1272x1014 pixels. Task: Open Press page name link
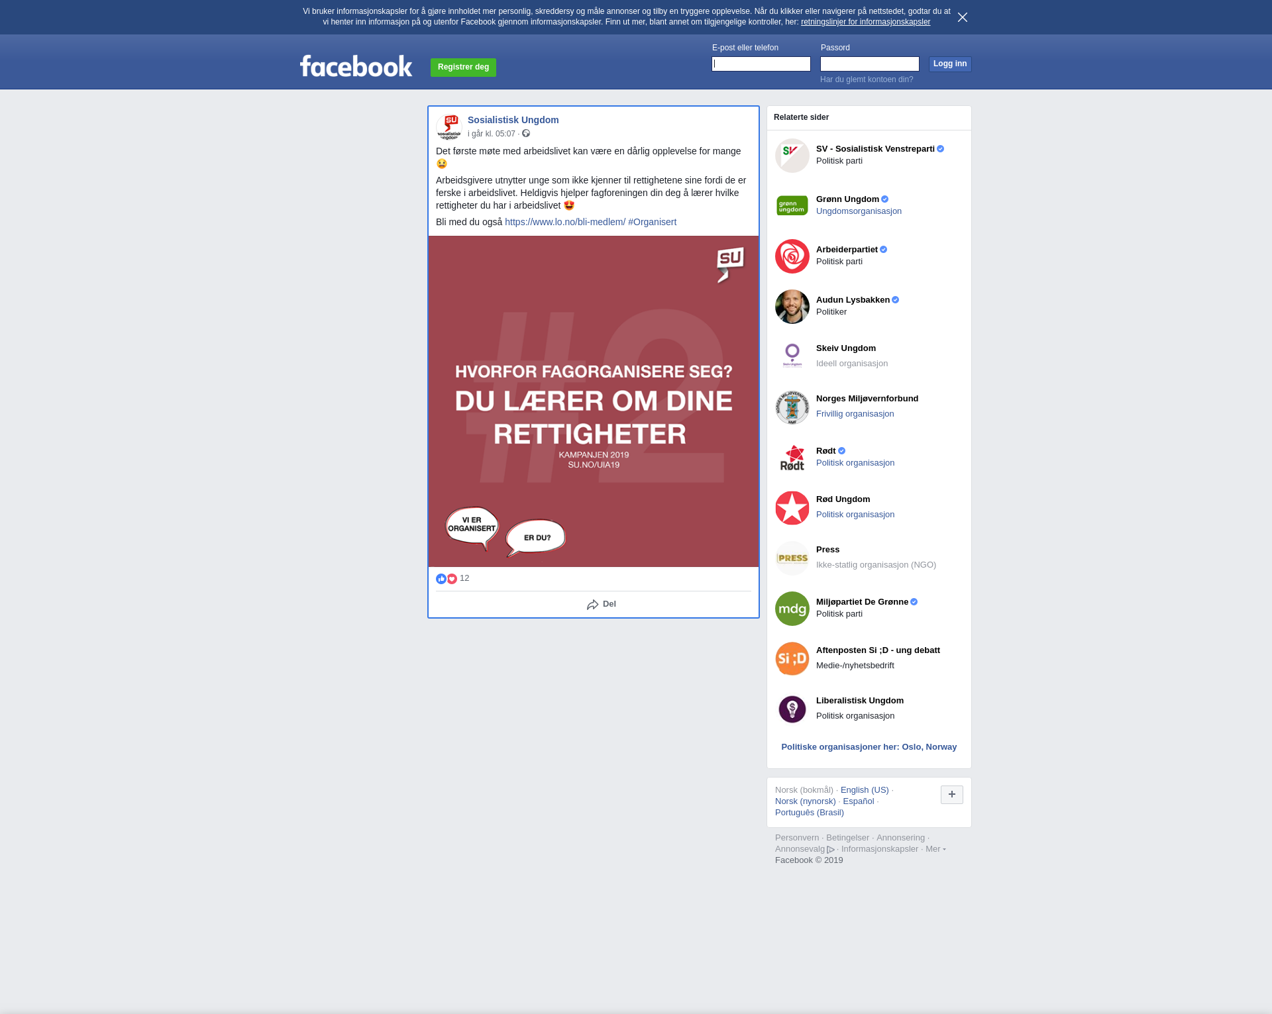coord(827,550)
